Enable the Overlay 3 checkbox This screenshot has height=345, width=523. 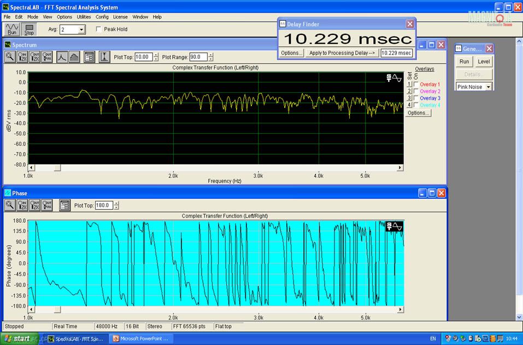click(x=416, y=98)
